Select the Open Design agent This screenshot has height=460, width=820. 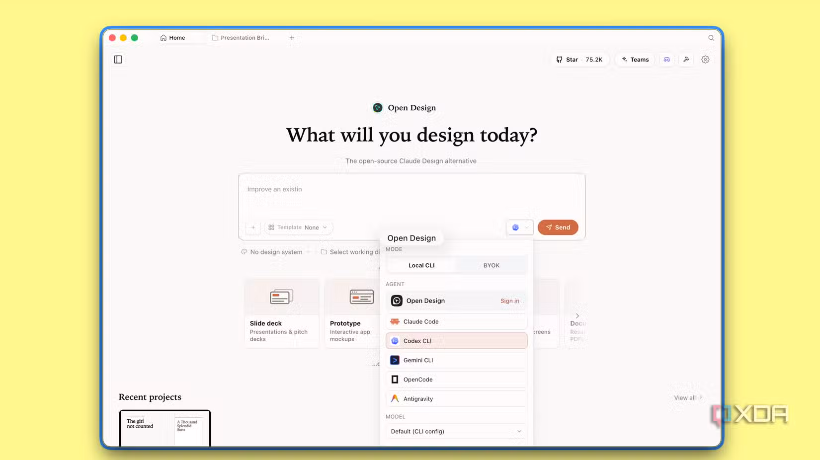click(456, 301)
